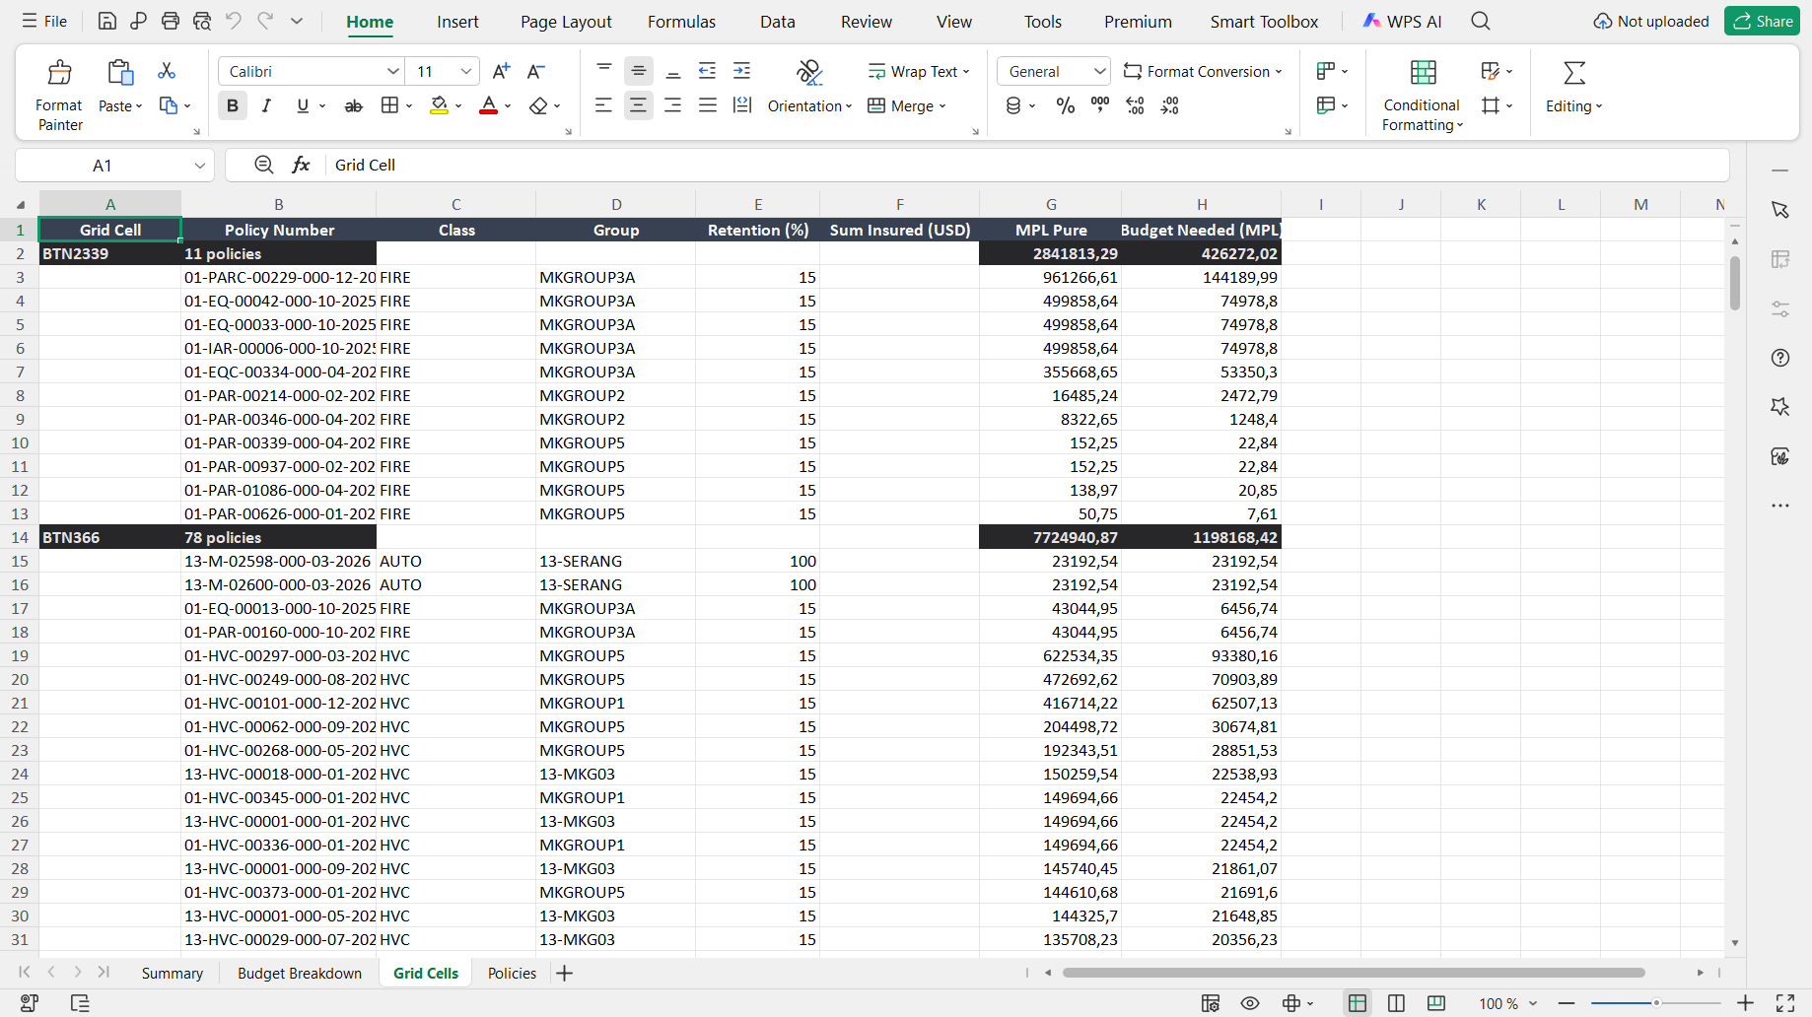1812x1017 pixels.
Task: Open WPS AI
Action: [x=1402, y=21]
